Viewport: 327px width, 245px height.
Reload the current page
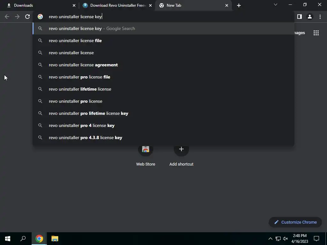tap(27, 17)
